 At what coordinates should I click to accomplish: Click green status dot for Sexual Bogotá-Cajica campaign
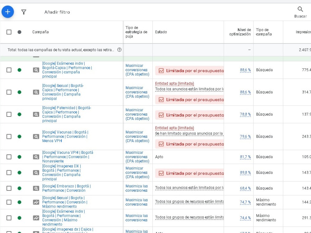coord(19,92)
